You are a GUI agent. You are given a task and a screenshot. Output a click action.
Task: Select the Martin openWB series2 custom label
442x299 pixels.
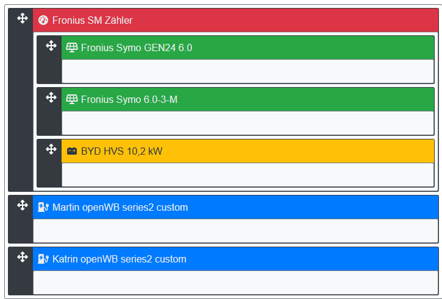(x=120, y=208)
